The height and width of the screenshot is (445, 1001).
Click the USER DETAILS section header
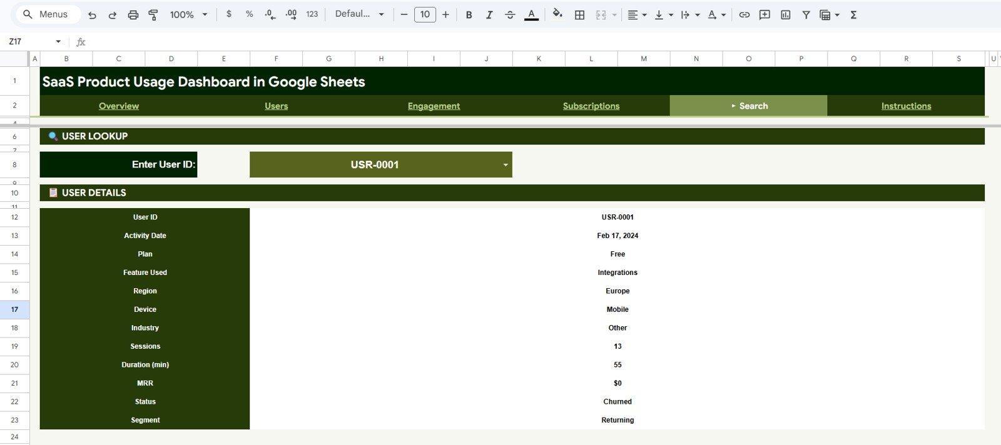(x=512, y=192)
